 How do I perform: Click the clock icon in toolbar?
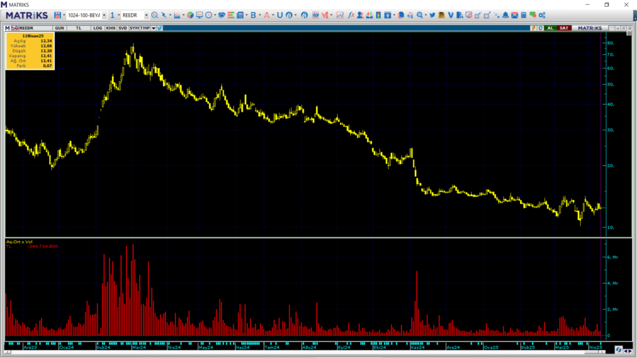coord(208,15)
